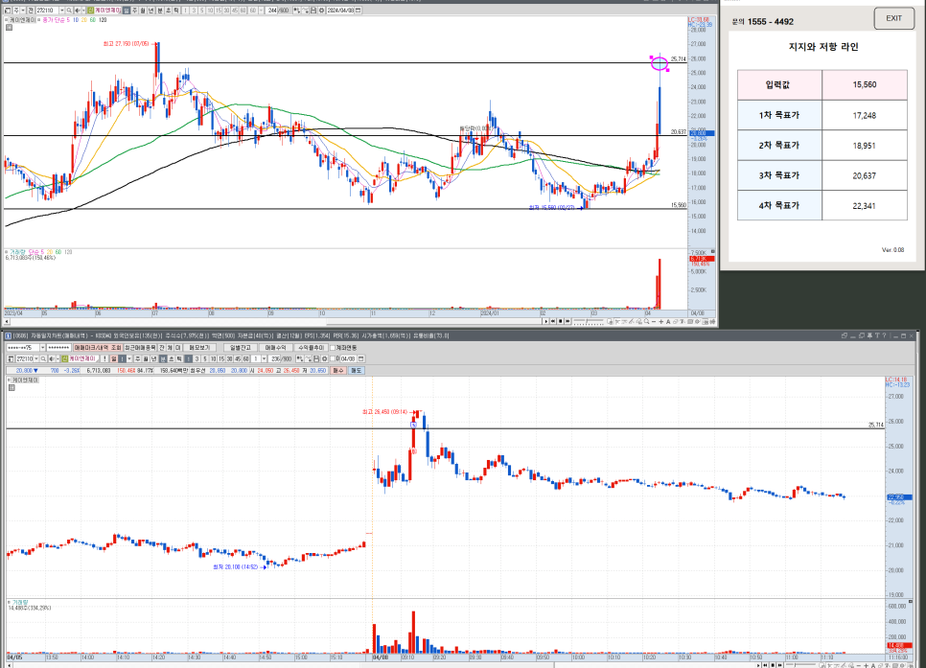Select 틱 tick period in lower toolbar
The image size is (926, 668).
click(179, 359)
